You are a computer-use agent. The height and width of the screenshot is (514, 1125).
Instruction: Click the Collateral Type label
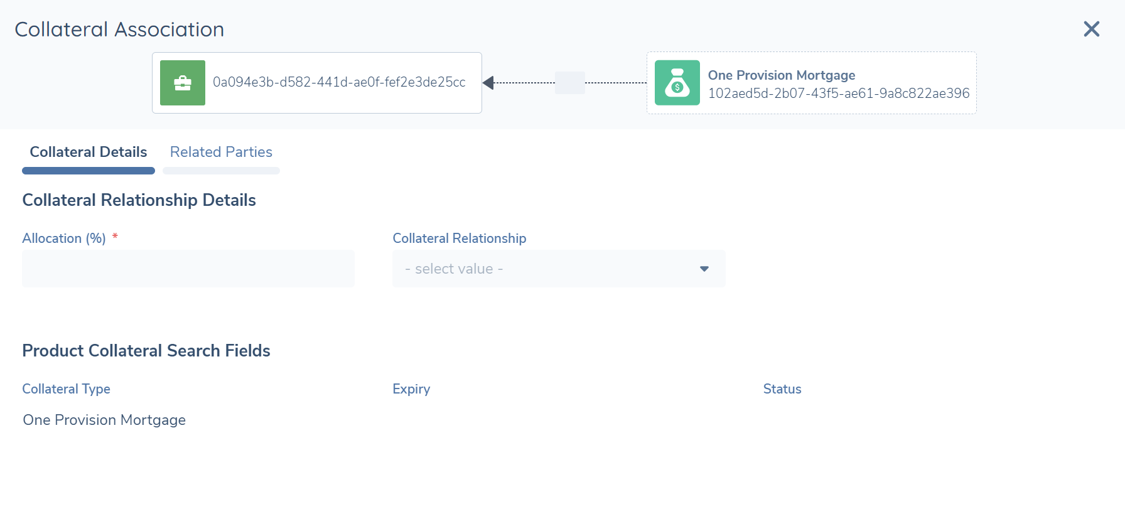[x=66, y=389]
